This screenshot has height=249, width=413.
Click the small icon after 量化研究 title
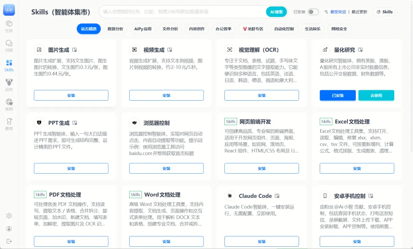(361, 50)
